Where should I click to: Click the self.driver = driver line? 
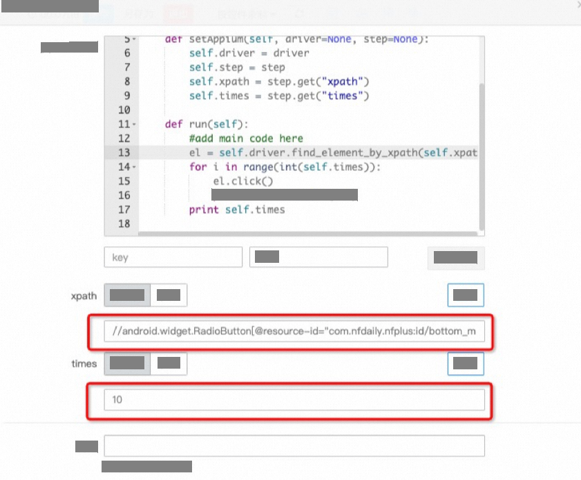(x=249, y=53)
